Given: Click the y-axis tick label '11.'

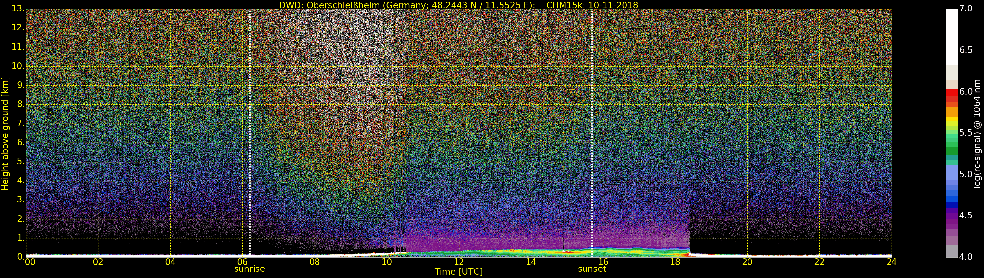Looking at the screenshot, I should pos(18,47).
